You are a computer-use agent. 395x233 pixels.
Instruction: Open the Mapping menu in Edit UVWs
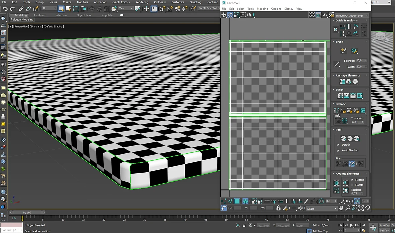tap(262, 9)
